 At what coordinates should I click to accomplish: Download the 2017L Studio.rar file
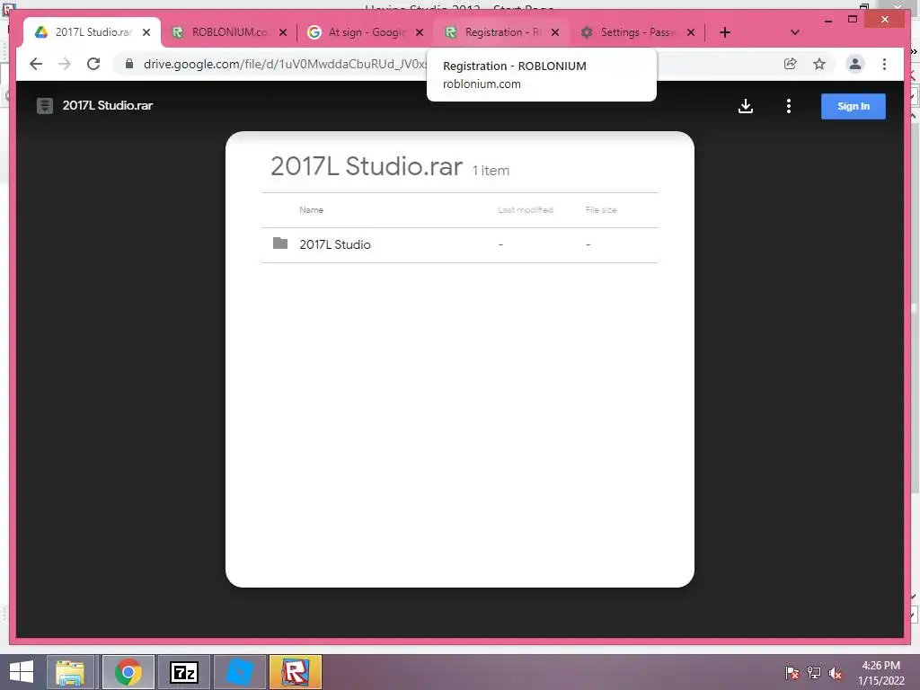pos(745,106)
